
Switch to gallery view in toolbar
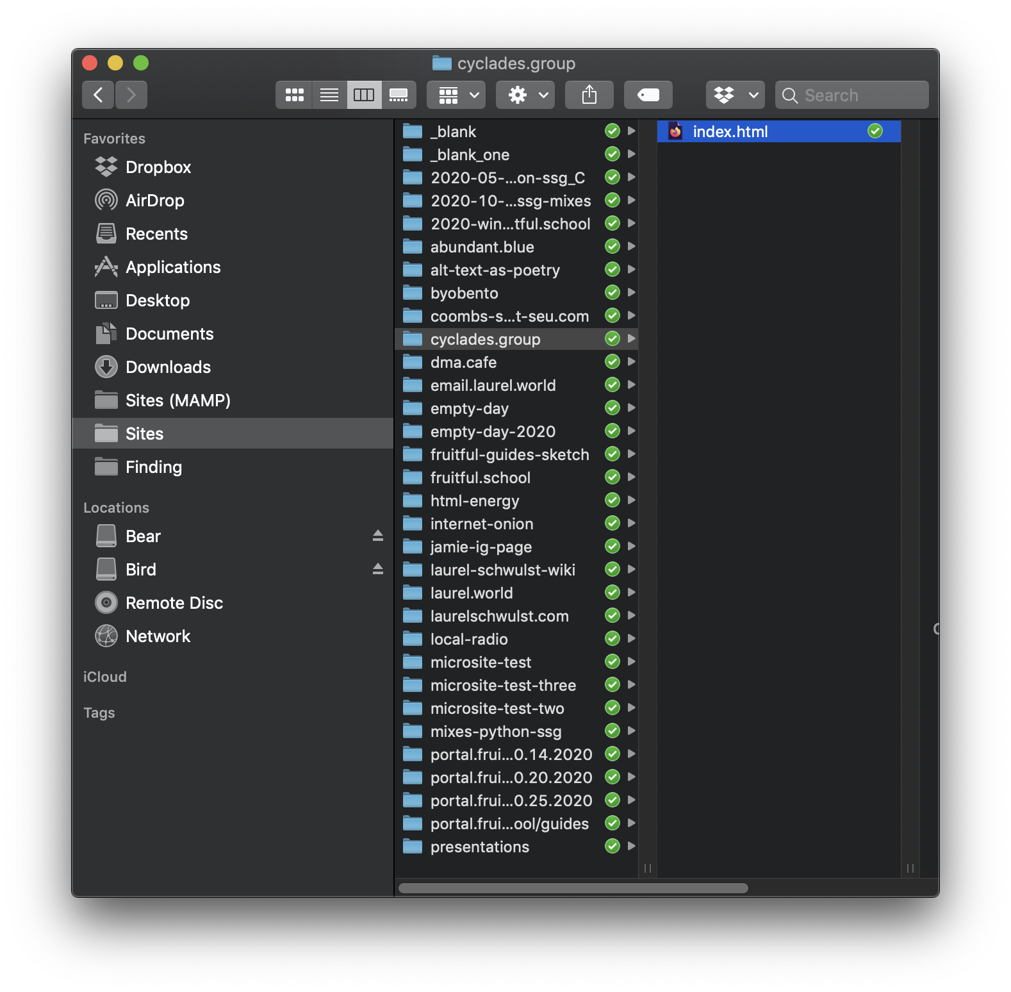pos(399,95)
